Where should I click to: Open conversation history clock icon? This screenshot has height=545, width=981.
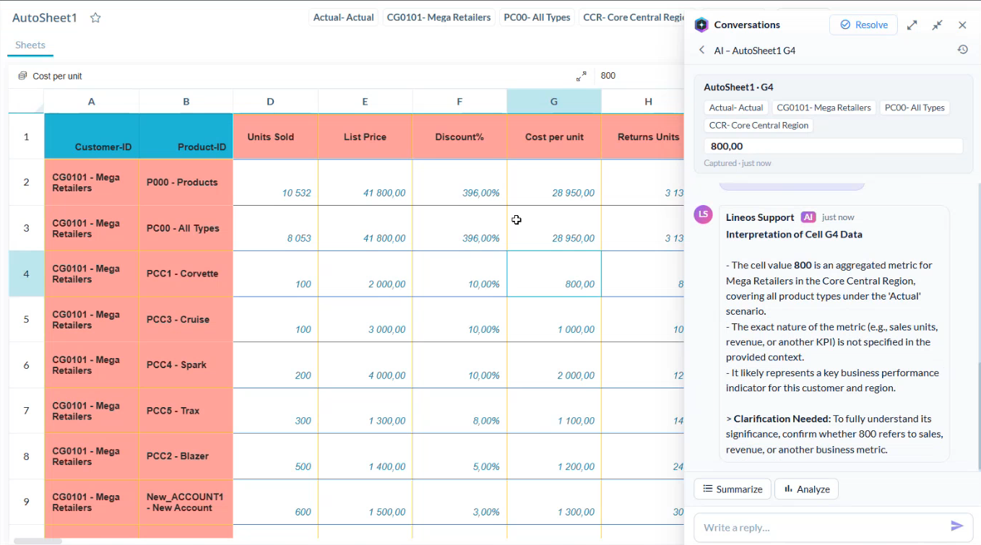tap(962, 50)
